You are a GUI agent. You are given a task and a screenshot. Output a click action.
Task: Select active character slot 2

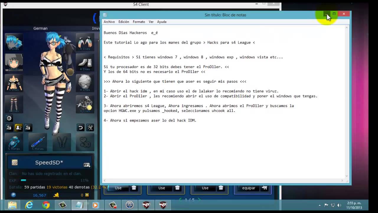[19, 128]
